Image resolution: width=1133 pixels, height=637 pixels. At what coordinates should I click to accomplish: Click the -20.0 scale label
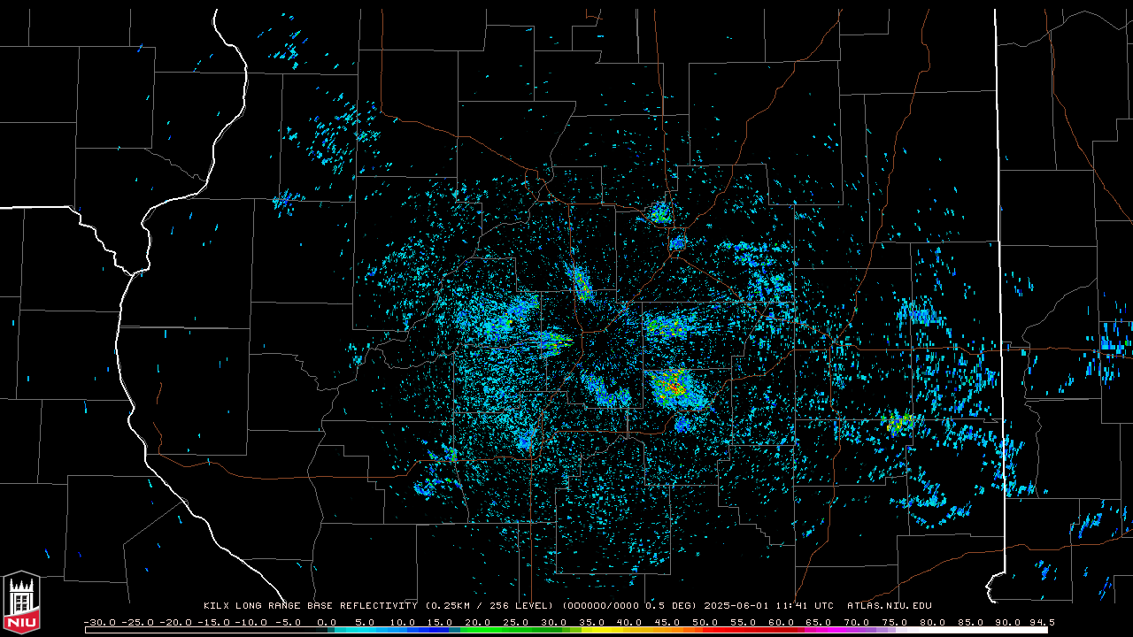pyautogui.click(x=176, y=623)
